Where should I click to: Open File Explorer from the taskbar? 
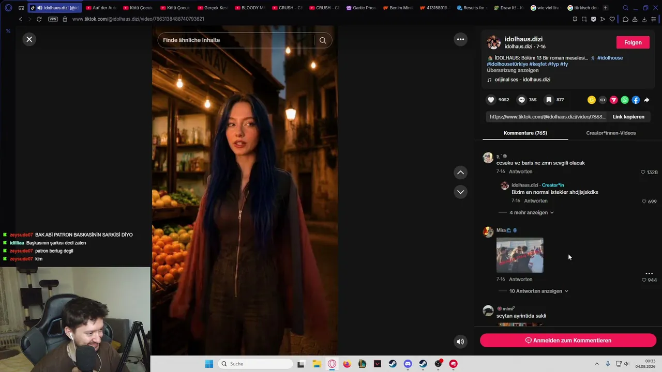click(x=317, y=364)
